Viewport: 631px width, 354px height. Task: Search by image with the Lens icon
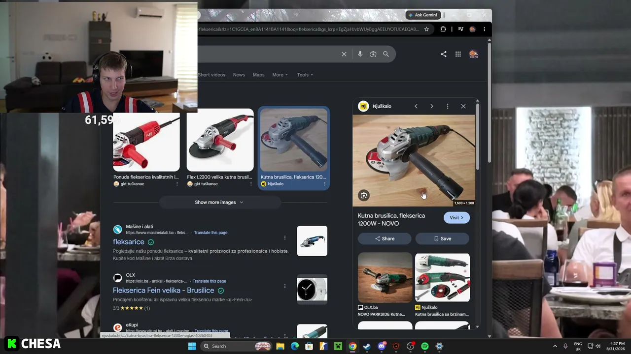coord(373,54)
